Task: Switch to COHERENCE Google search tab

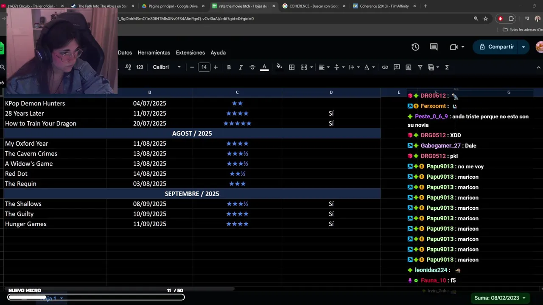Action: 314,6
